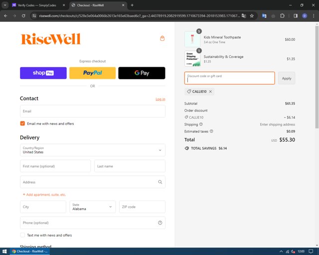The image size is (319, 255).
Task: Close the Verify Codes SimplyCodes tab
Action: pyautogui.click(x=64, y=5)
